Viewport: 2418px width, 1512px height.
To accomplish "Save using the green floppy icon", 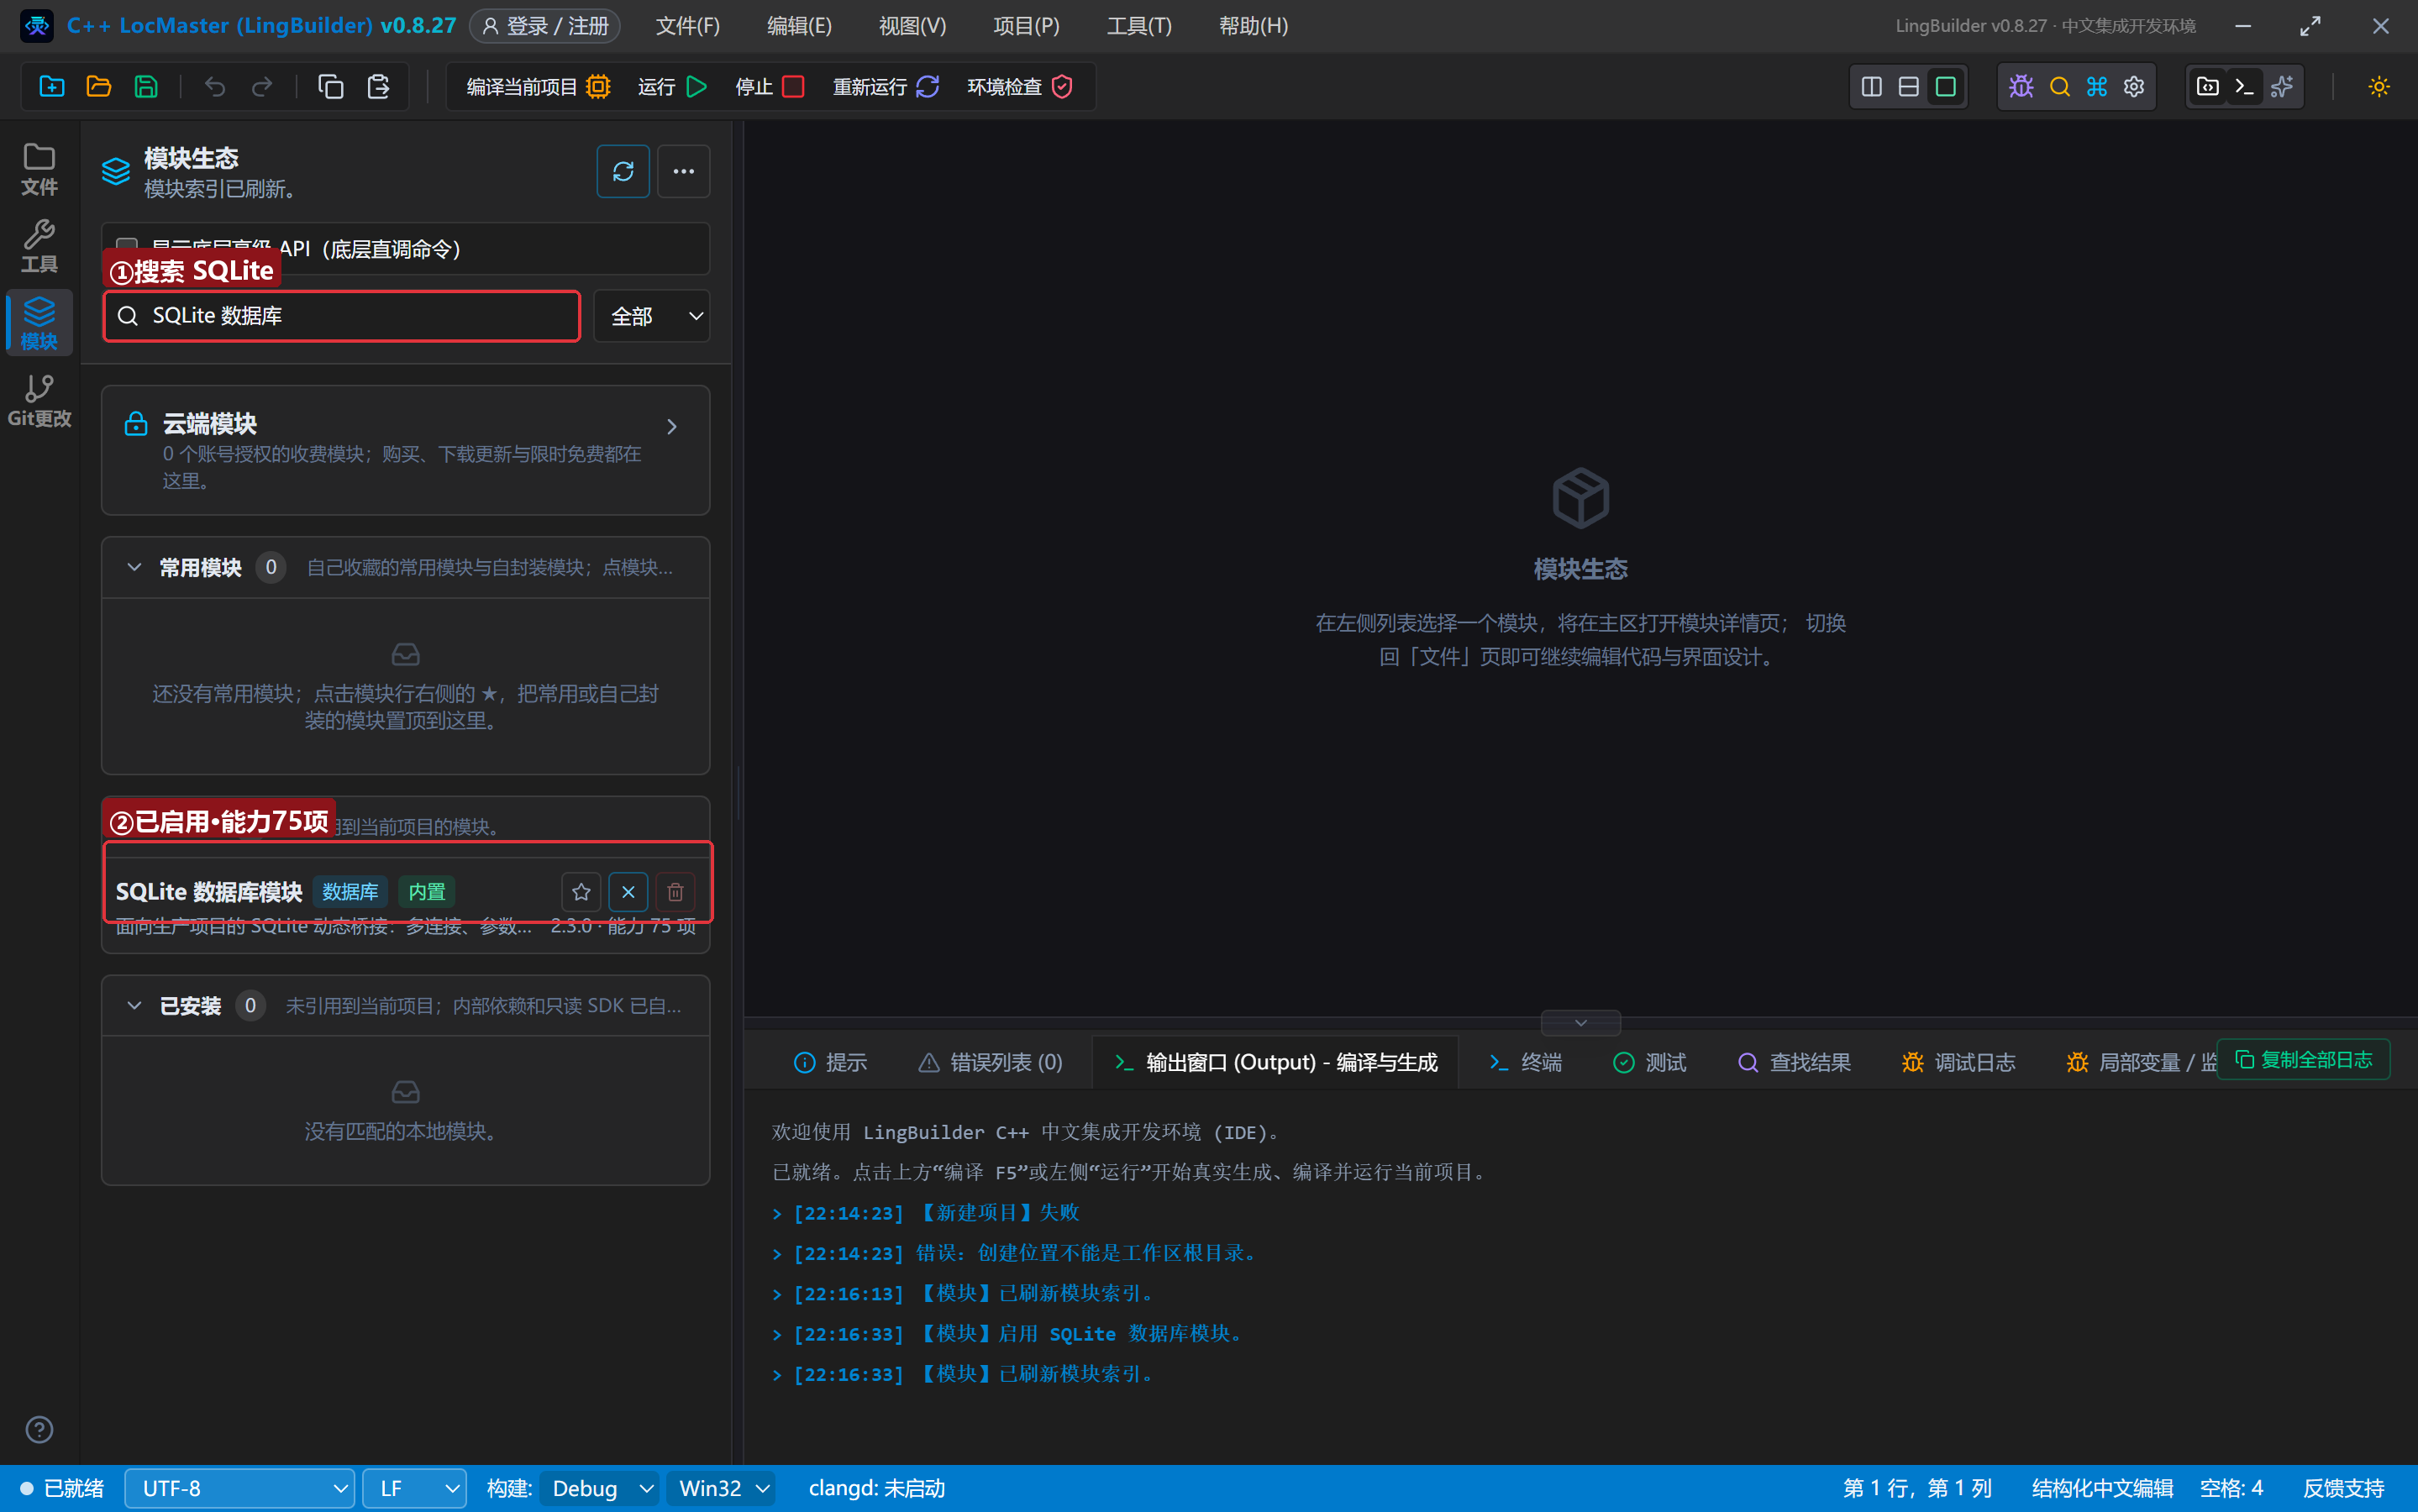I will pyautogui.click(x=146, y=87).
